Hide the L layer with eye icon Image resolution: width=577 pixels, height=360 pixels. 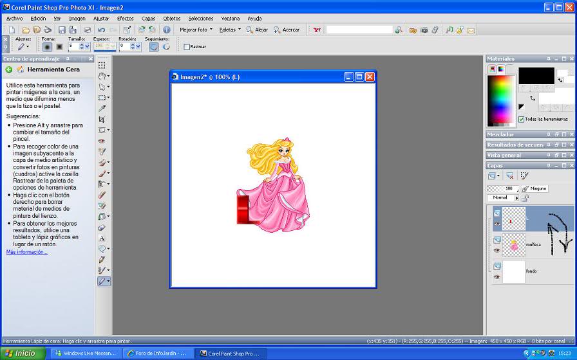pyautogui.click(x=497, y=224)
